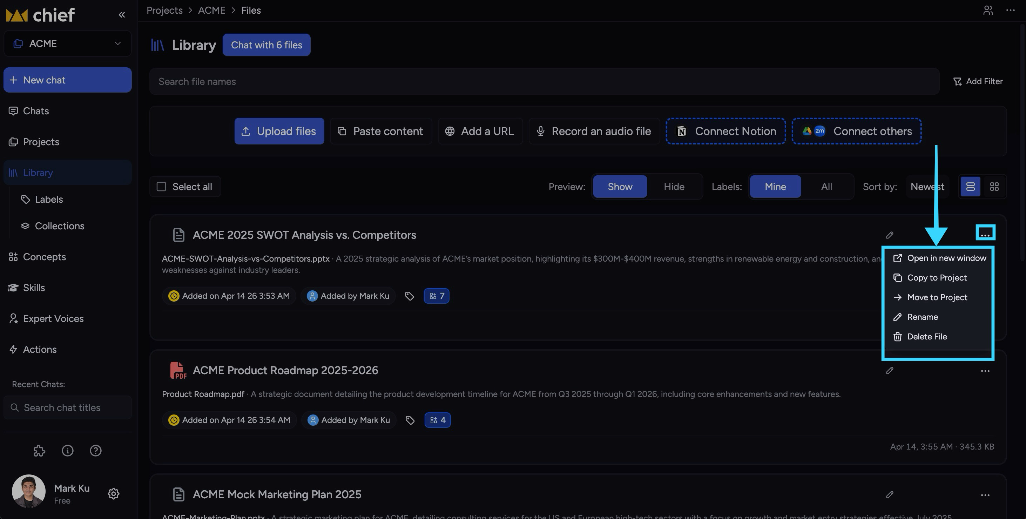Filter labels to Mine
Screen dimensions: 1026x519
775,187
